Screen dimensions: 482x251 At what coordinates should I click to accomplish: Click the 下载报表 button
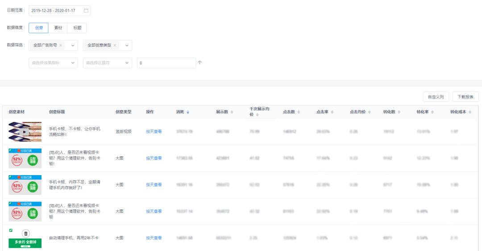point(465,97)
